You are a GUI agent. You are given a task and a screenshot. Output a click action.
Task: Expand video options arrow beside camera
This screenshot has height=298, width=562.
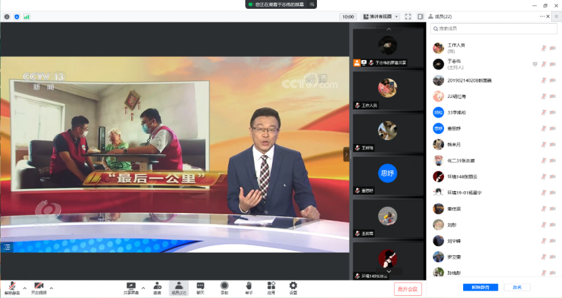click(x=51, y=287)
